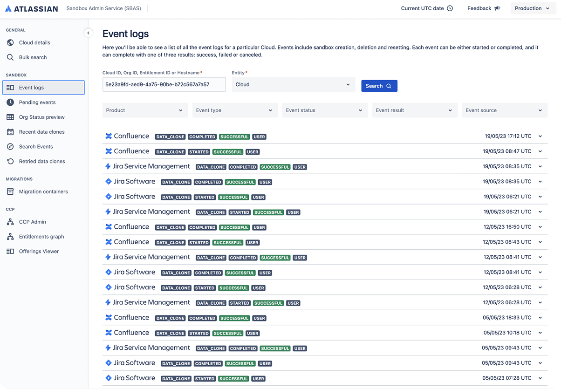Viewport: 561px width, 389px height.
Task: Click the blue Search button
Action: (379, 86)
